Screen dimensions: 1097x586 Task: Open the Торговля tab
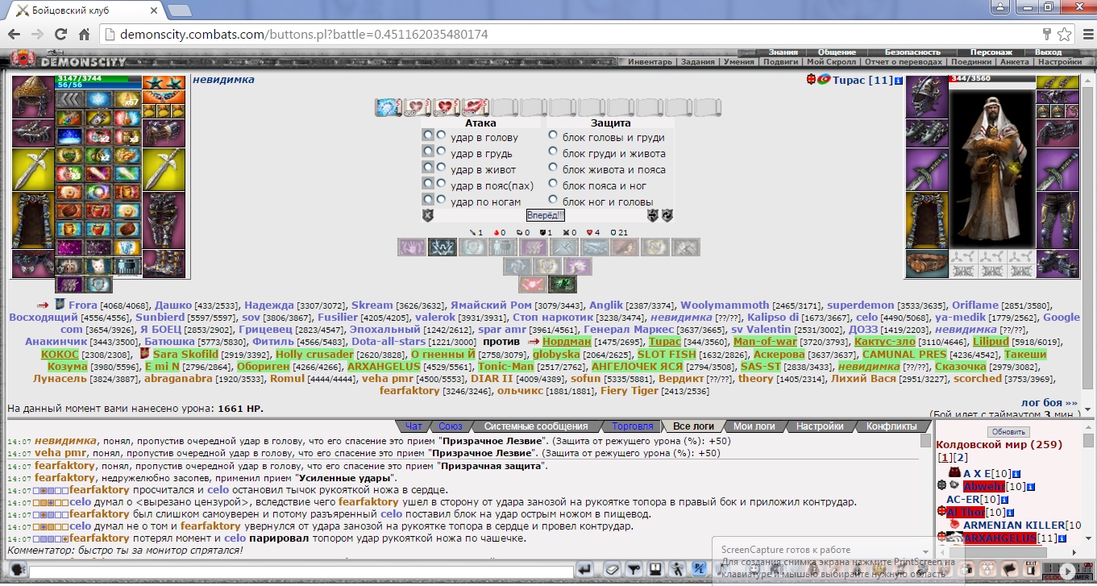633,426
